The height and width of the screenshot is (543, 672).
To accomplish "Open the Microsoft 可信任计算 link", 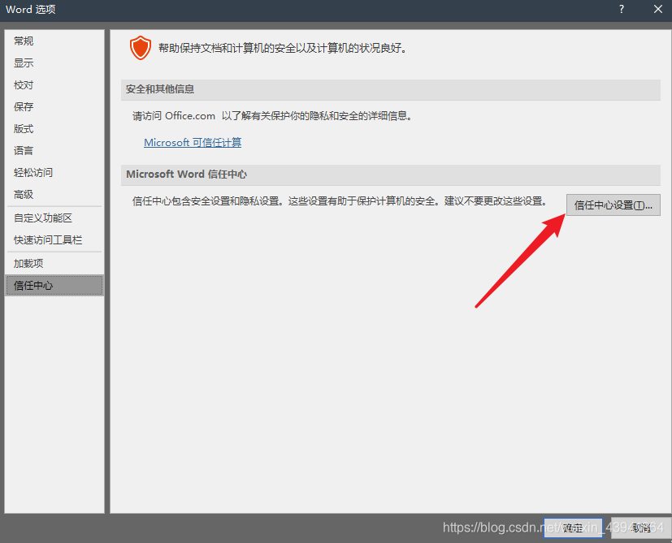I will pyautogui.click(x=193, y=143).
